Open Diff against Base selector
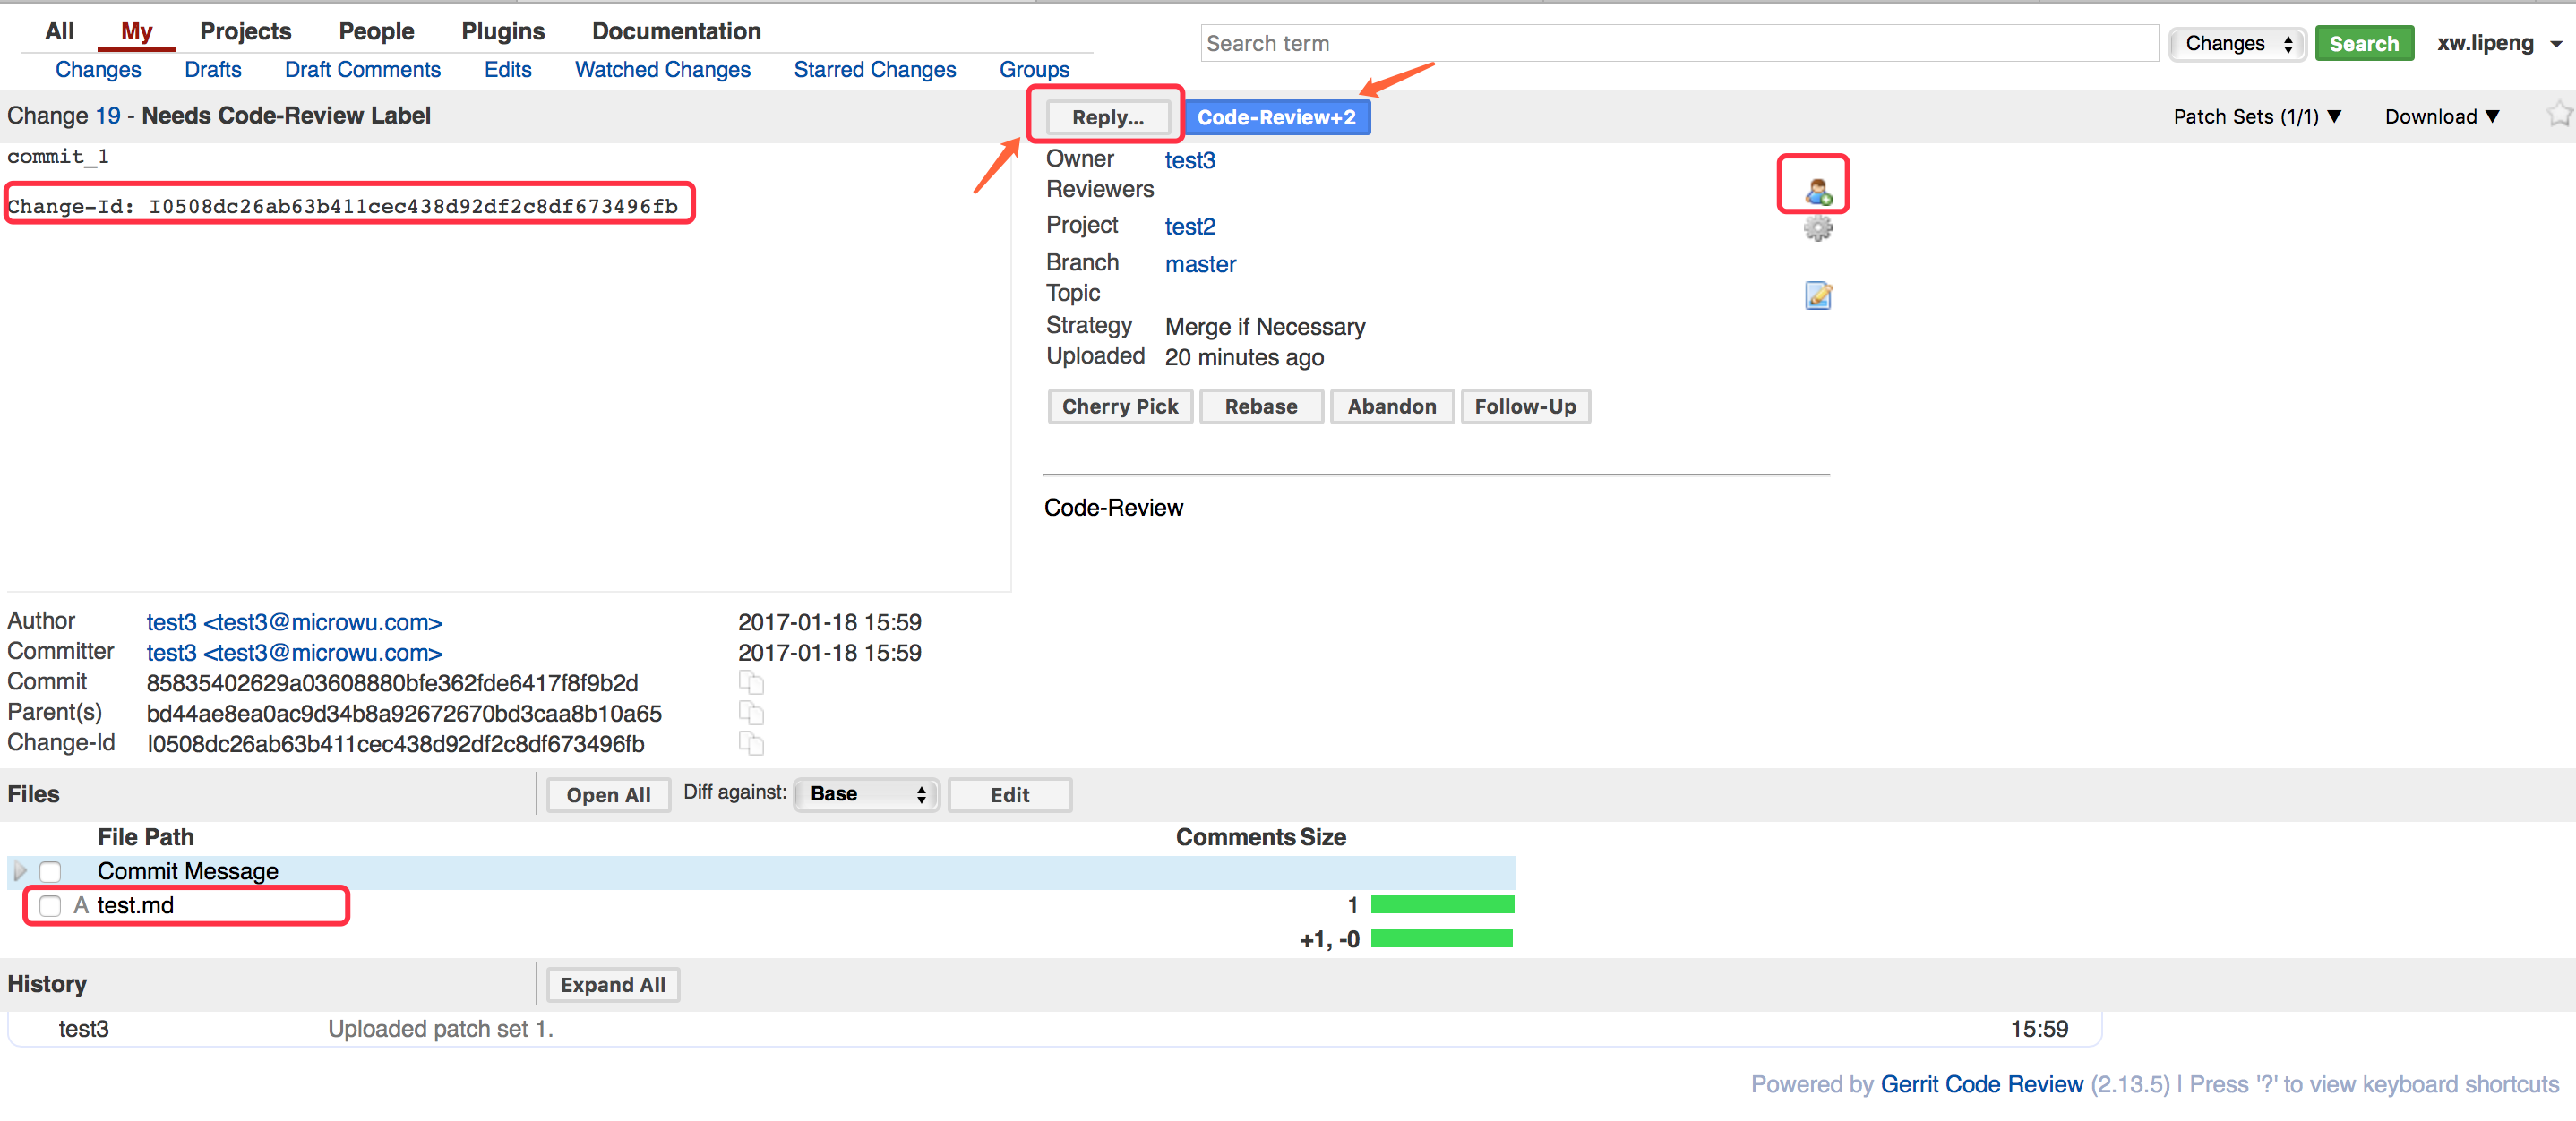This screenshot has width=2576, height=1121. 866,794
